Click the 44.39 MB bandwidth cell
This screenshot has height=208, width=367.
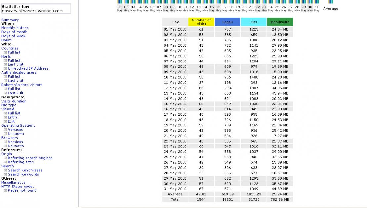(280, 189)
